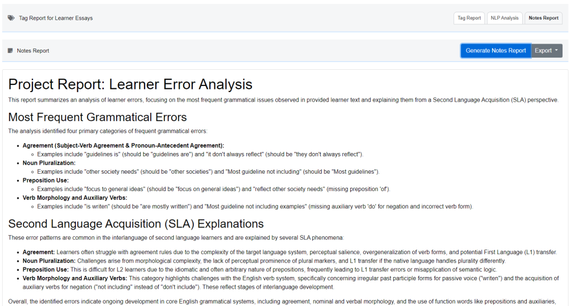Open the NLP Analysis tab
The width and height of the screenshot is (572, 306).
tap(504, 18)
